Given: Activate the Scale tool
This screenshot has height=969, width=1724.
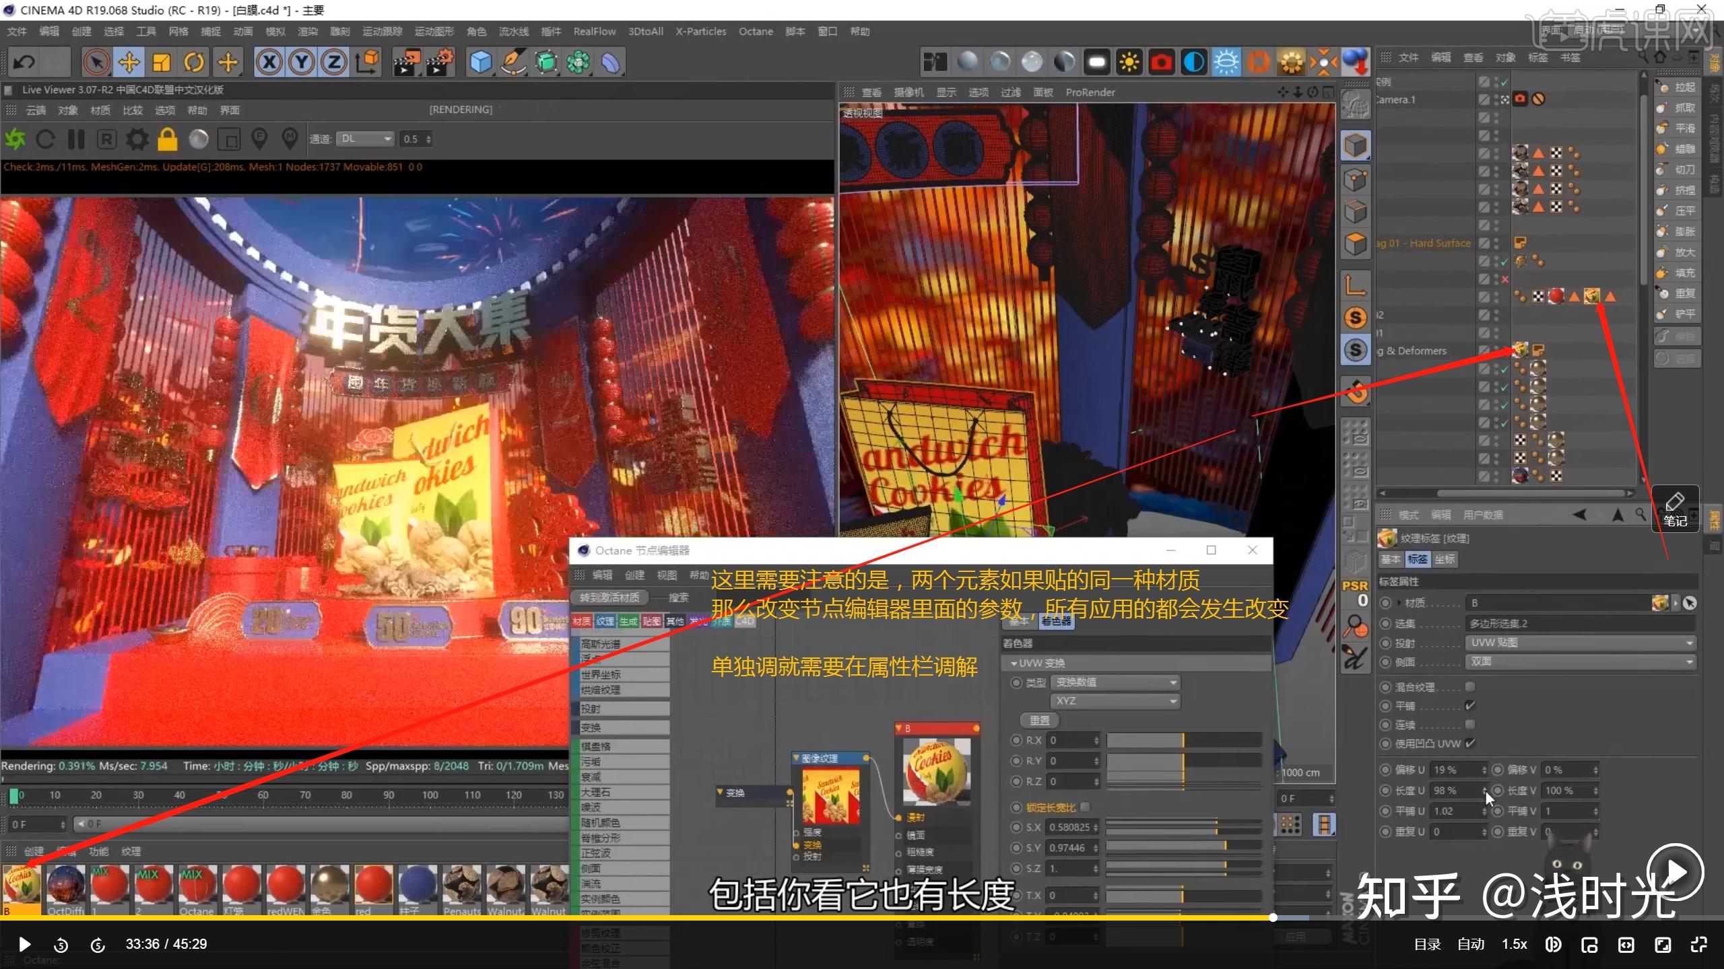Looking at the screenshot, I should click(161, 62).
